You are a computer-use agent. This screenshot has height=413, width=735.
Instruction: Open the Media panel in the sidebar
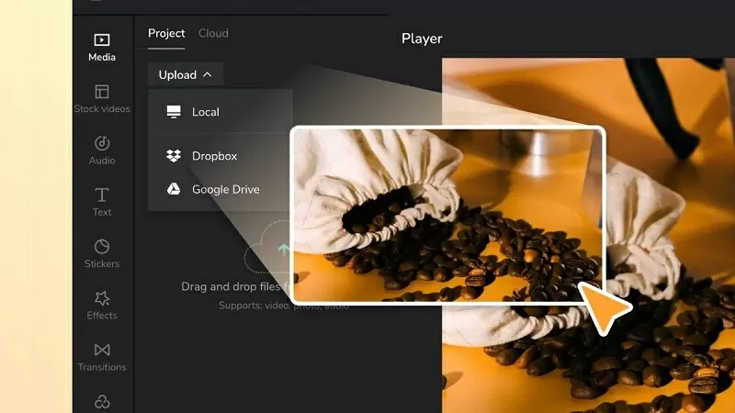tap(102, 47)
